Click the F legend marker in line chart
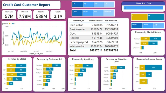This screenshot has width=166, height=93. tap(10, 24)
